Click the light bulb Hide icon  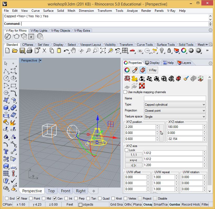162,50
